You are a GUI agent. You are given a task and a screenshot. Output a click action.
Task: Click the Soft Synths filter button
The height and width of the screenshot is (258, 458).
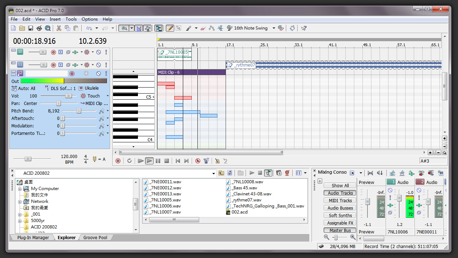(x=340, y=215)
